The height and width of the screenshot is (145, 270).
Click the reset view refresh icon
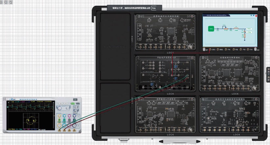pos(11,2)
